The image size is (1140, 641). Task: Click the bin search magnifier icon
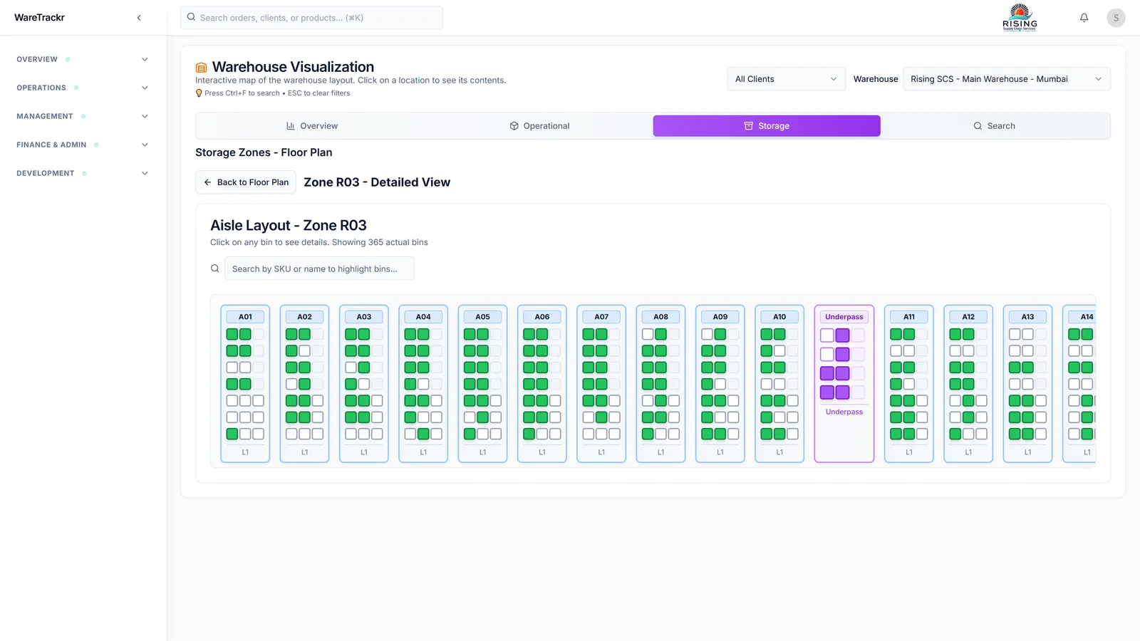click(x=214, y=269)
